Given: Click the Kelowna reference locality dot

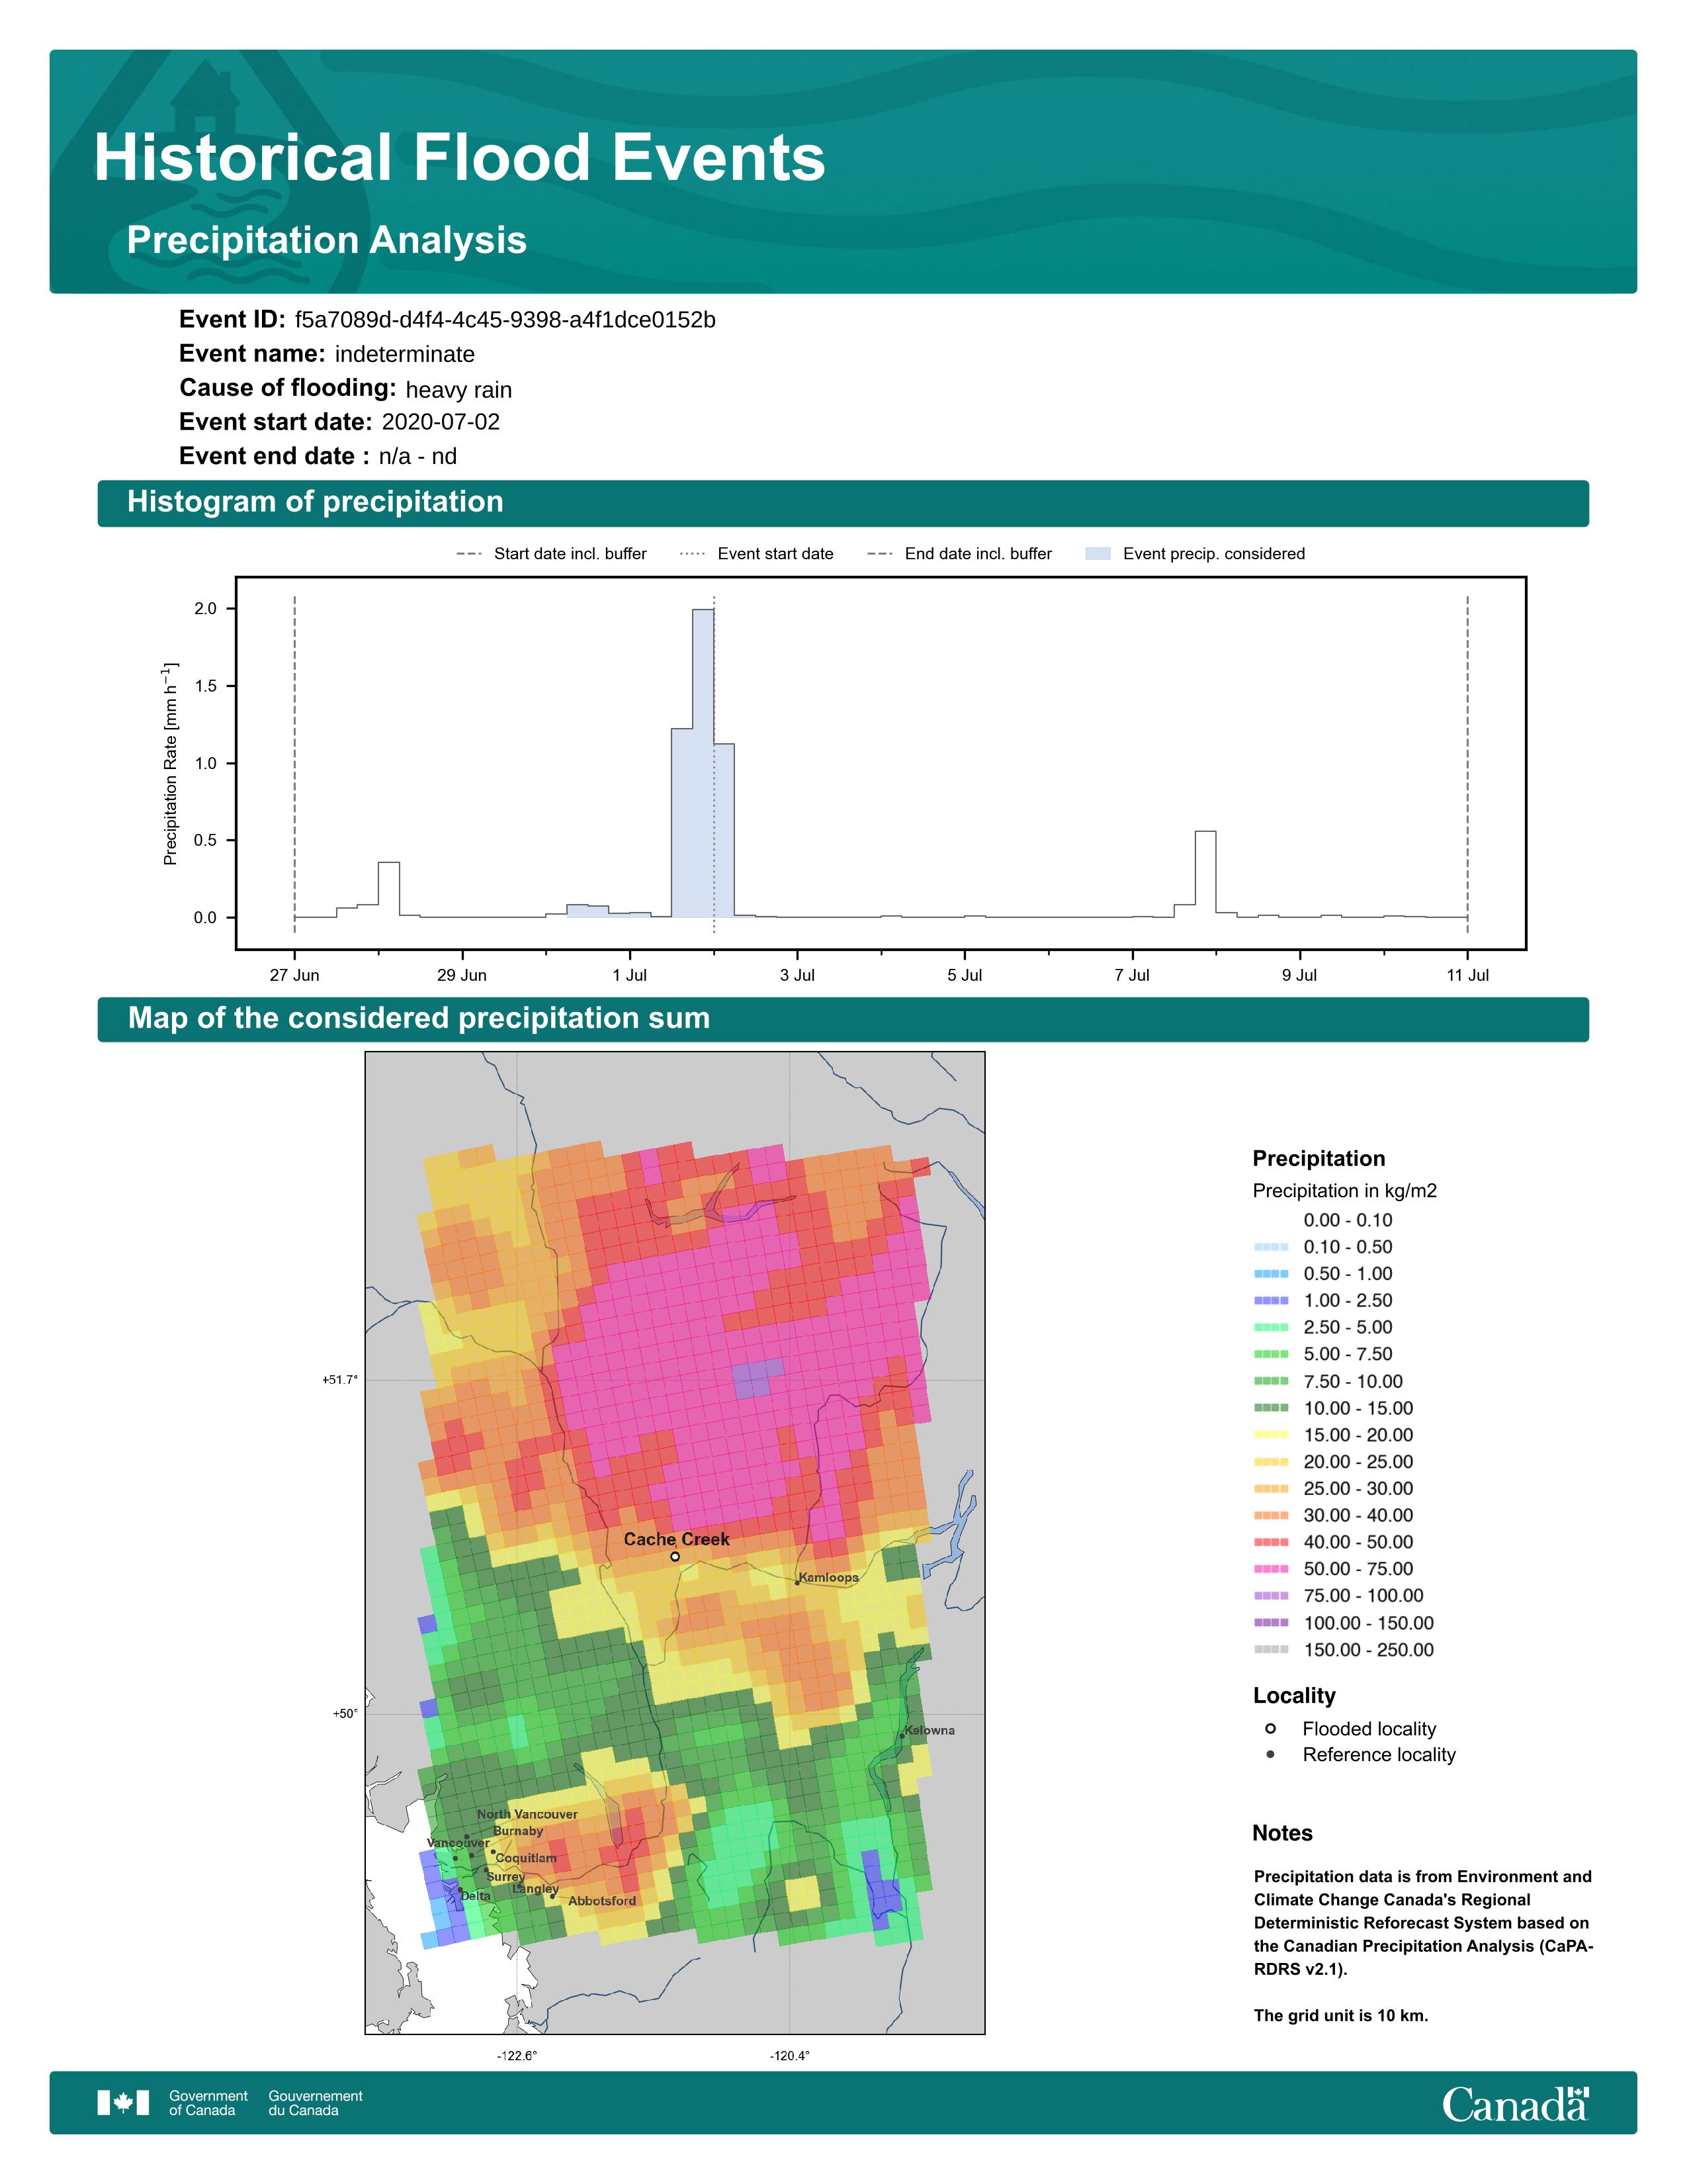Looking at the screenshot, I should (x=902, y=1736).
